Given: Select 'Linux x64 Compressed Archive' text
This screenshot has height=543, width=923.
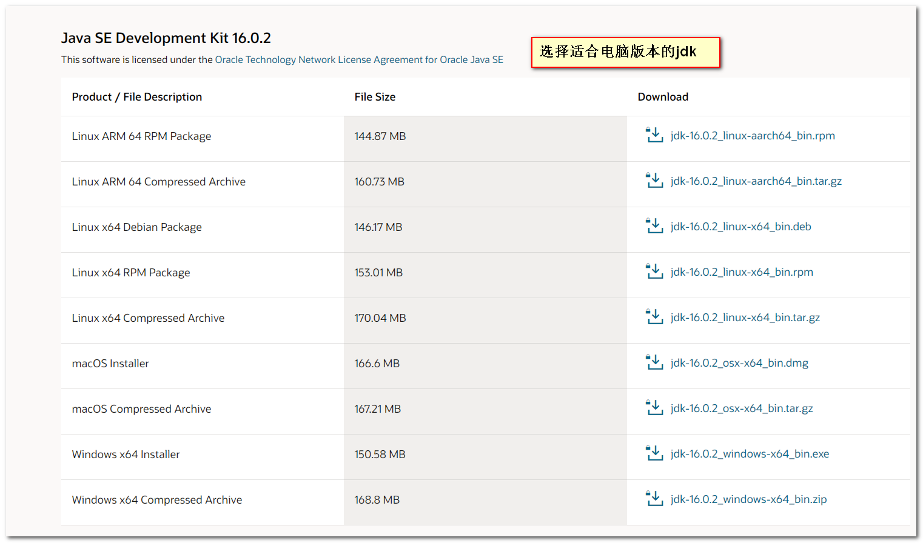Looking at the screenshot, I should 148,318.
